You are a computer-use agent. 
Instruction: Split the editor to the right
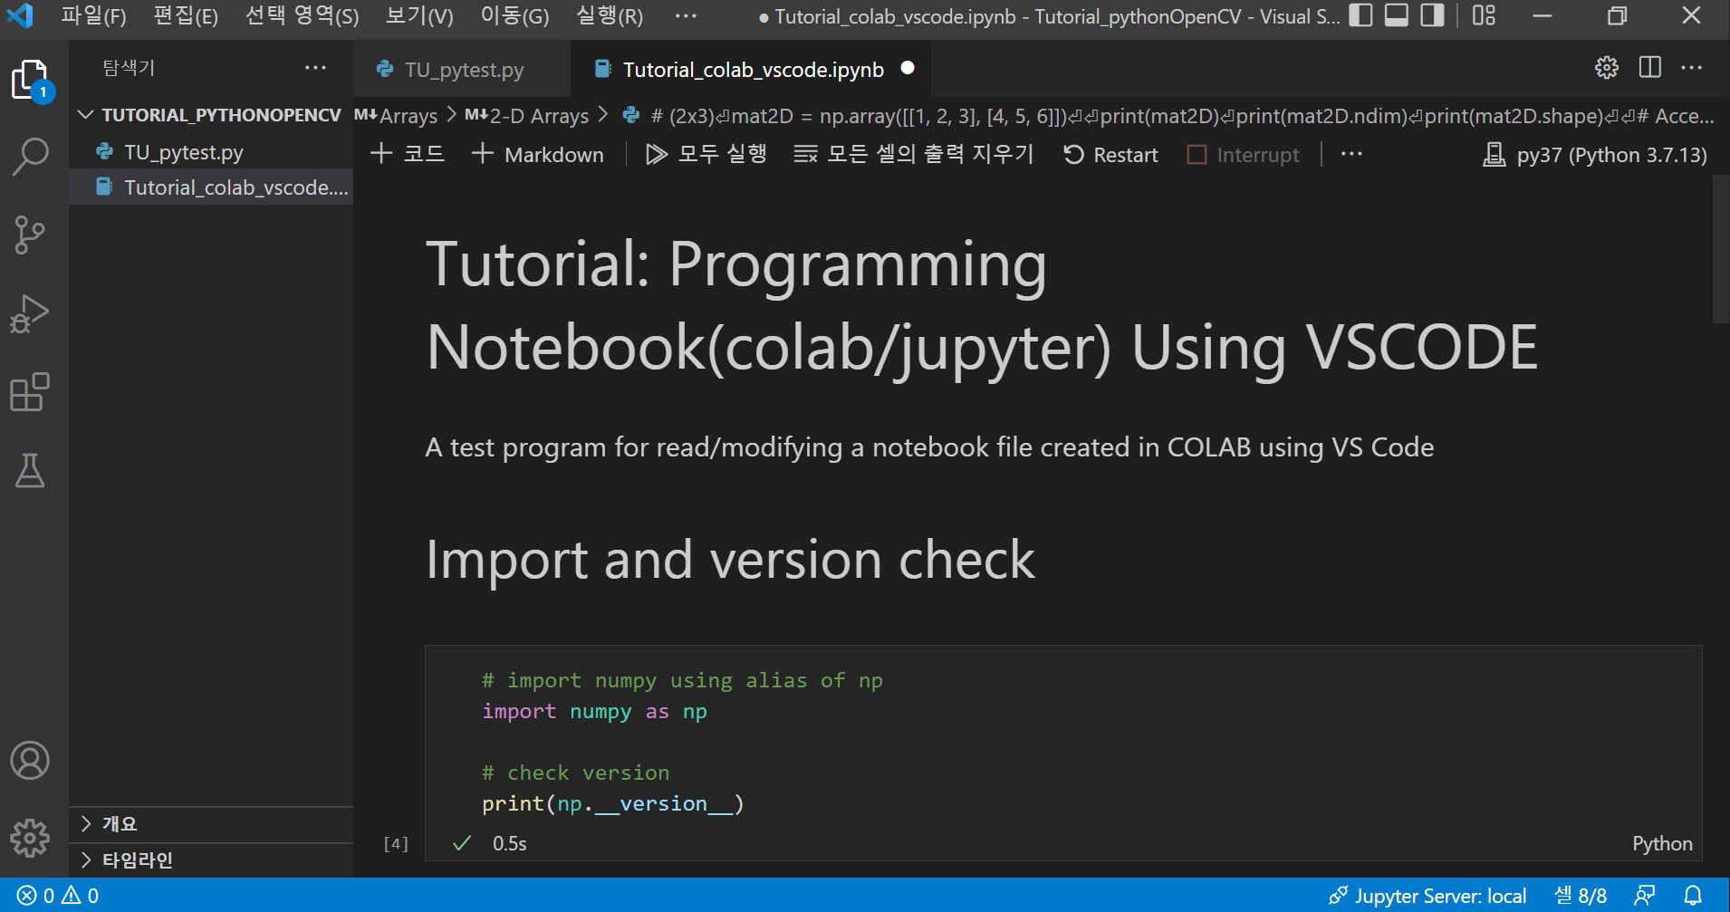pyautogui.click(x=1649, y=68)
